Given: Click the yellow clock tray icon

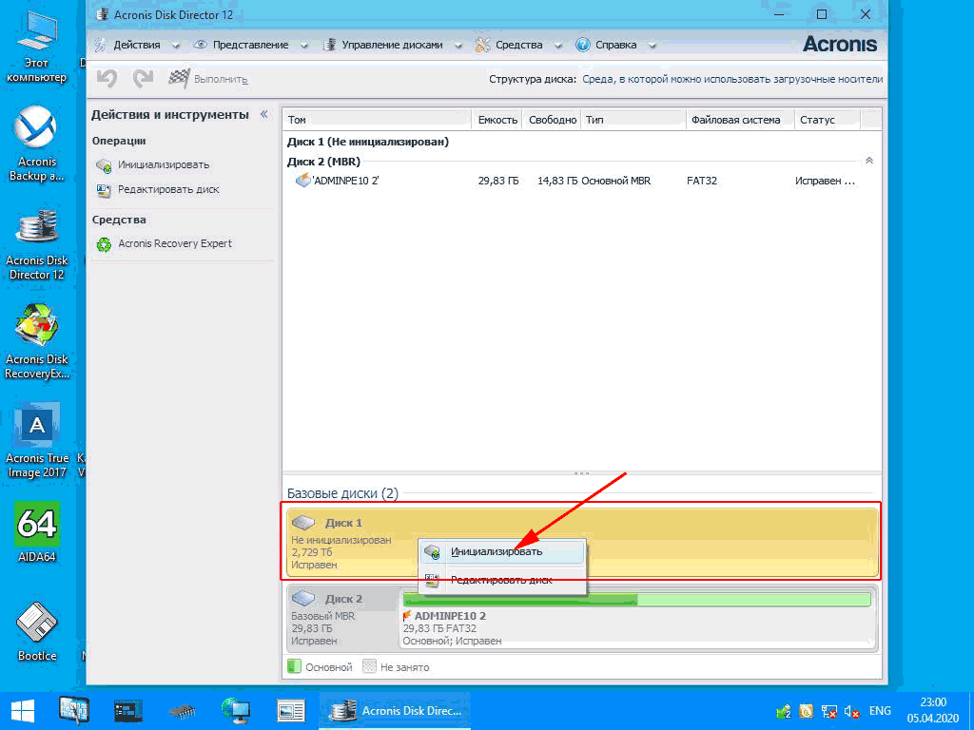Looking at the screenshot, I should pyautogui.click(x=807, y=711).
